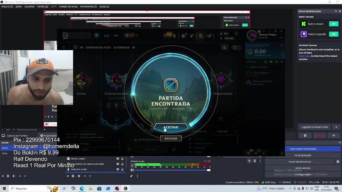Open OBS Configurações button
Screen dimensions: 342x192
coord(303,174)
